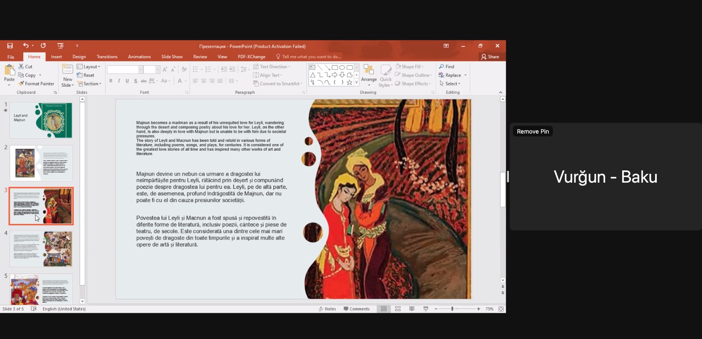Switch to Reading View in status bar
Viewport: 702px width, 339px height.
[x=412, y=309]
